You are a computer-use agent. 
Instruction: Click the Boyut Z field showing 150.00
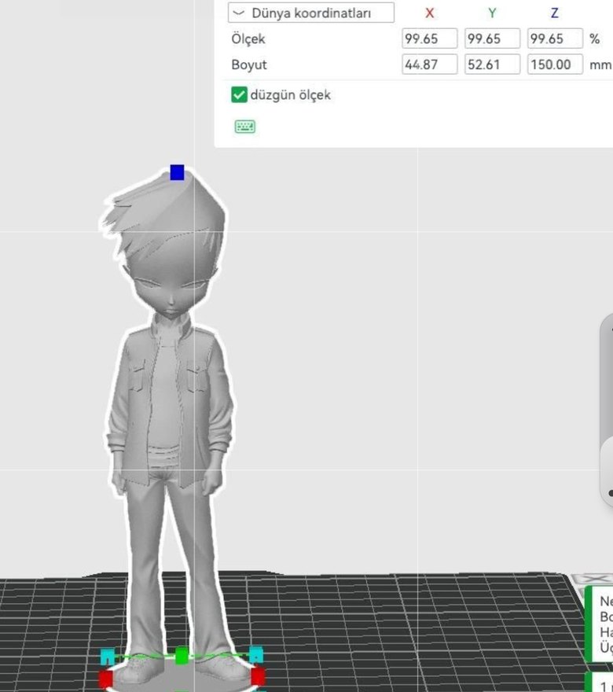click(x=555, y=64)
